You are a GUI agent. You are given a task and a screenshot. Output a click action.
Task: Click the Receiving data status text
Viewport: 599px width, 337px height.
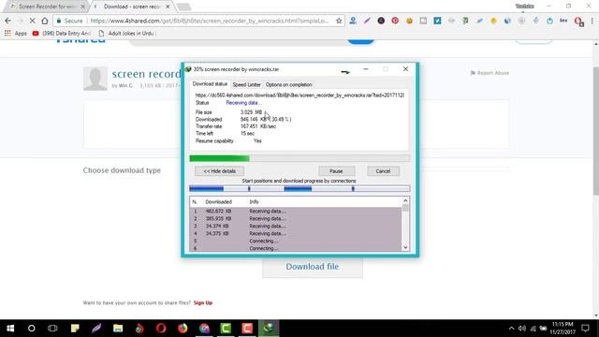click(243, 103)
